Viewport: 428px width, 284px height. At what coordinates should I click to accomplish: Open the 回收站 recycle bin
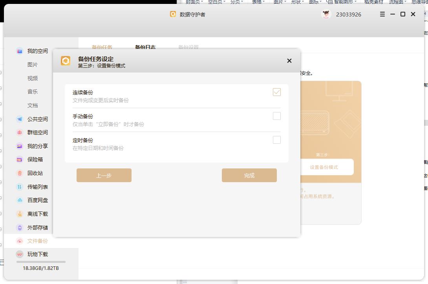(37, 173)
